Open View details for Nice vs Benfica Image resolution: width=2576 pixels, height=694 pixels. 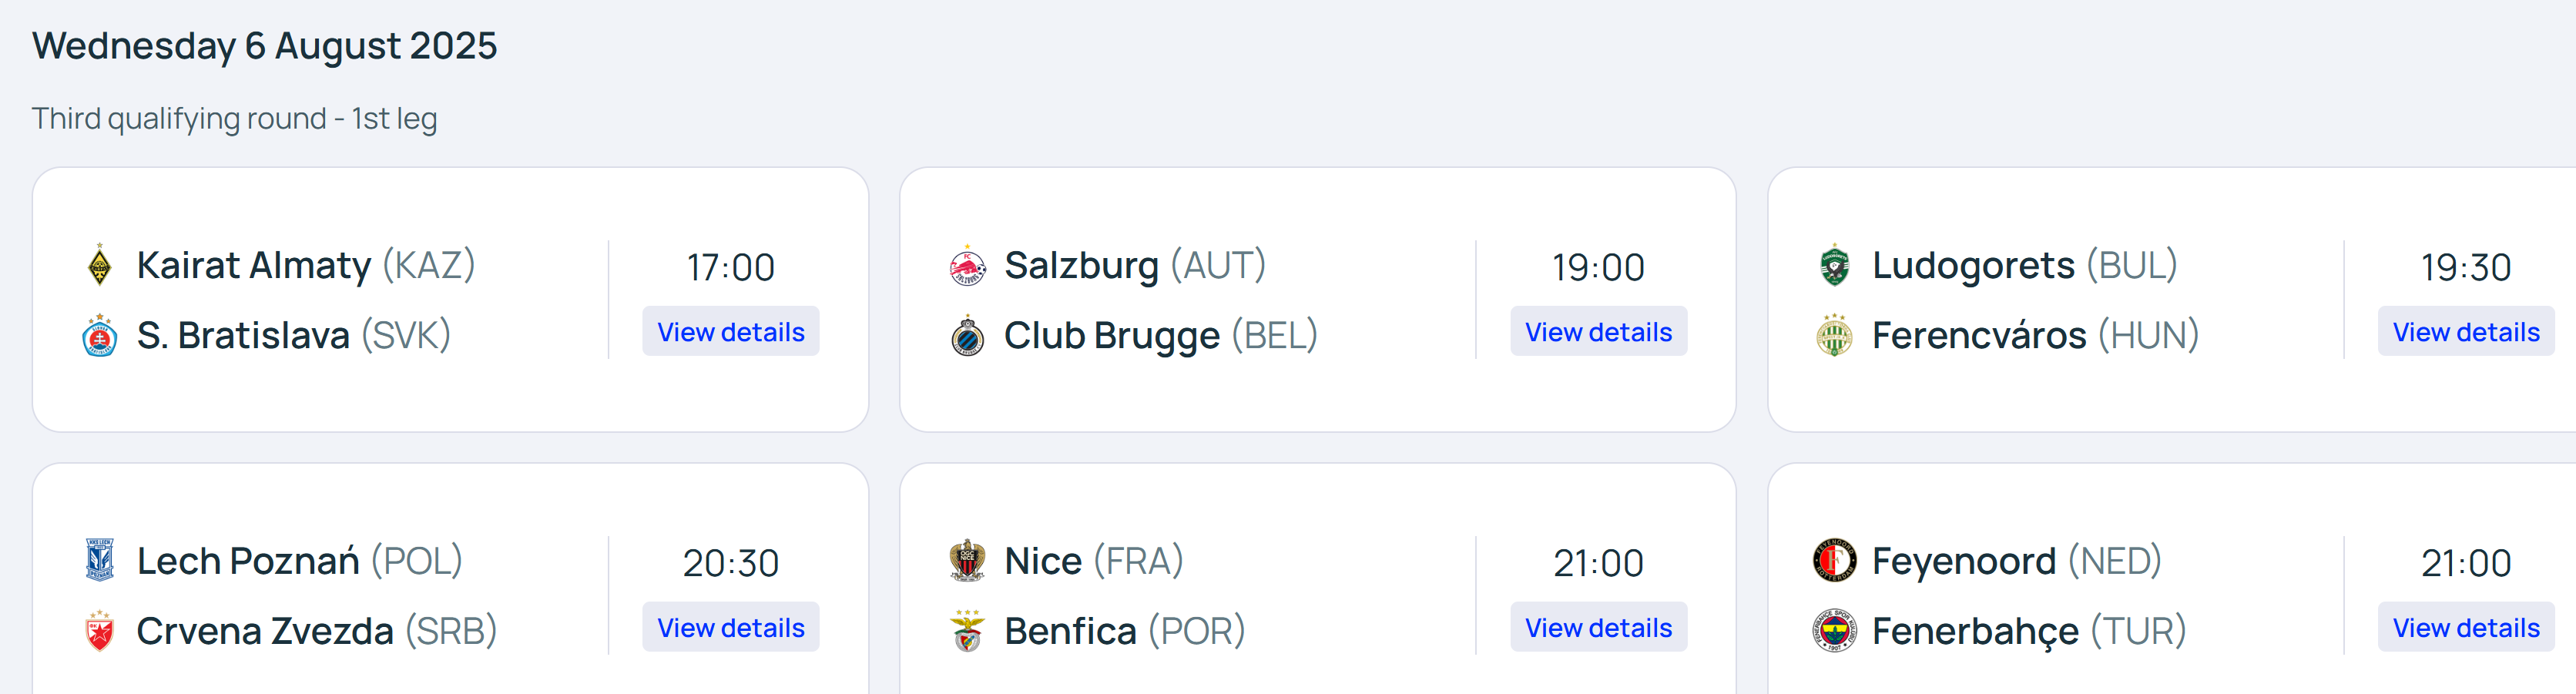[x=1598, y=628]
